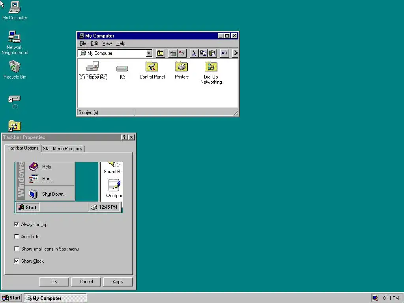Click Apply in Taskbar Properties
The height and width of the screenshot is (303, 404).
118,282
